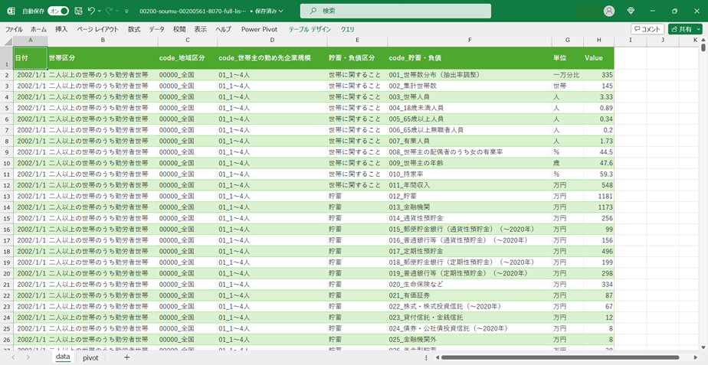Screen dimensions: 708x365
Task: Open the テーブル デザイン ribbon tab
Action: [310, 29]
